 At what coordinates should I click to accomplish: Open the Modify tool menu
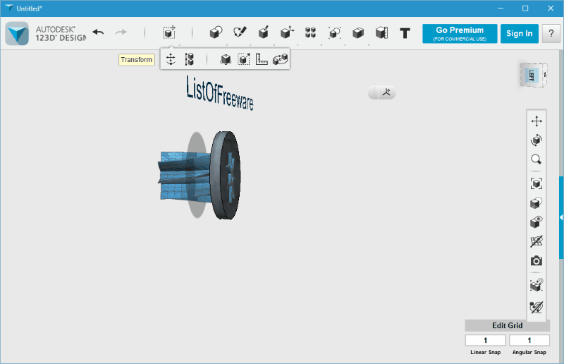click(x=287, y=32)
